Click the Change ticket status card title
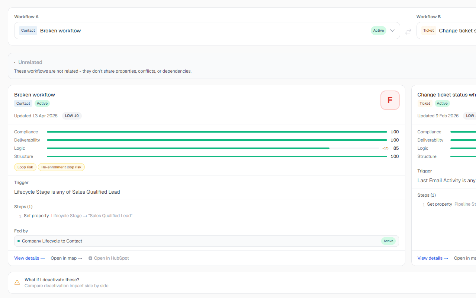This screenshot has height=298, width=476. coord(447,95)
